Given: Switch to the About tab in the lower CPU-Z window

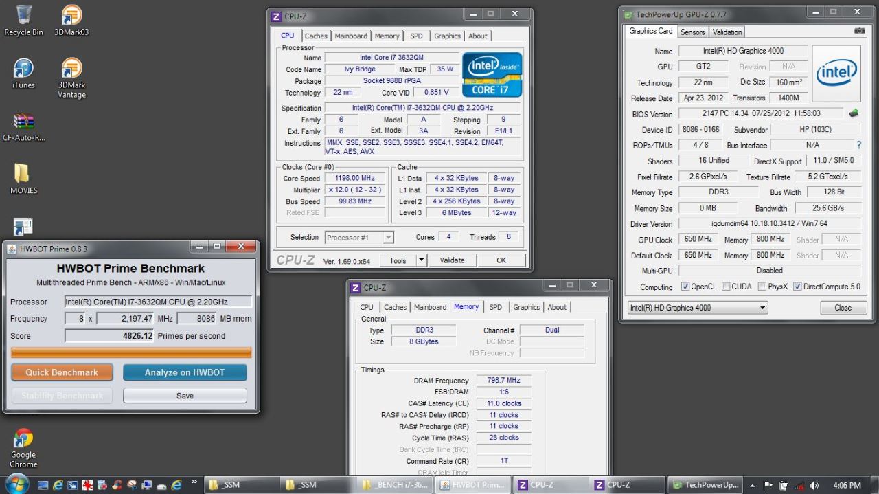Looking at the screenshot, I should pos(557,307).
